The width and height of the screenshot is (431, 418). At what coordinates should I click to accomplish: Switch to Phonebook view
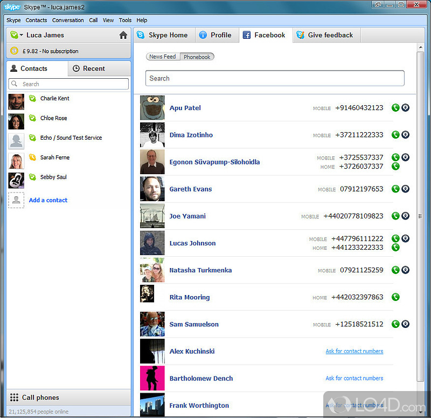pyautogui.click(x=197, y=57)
